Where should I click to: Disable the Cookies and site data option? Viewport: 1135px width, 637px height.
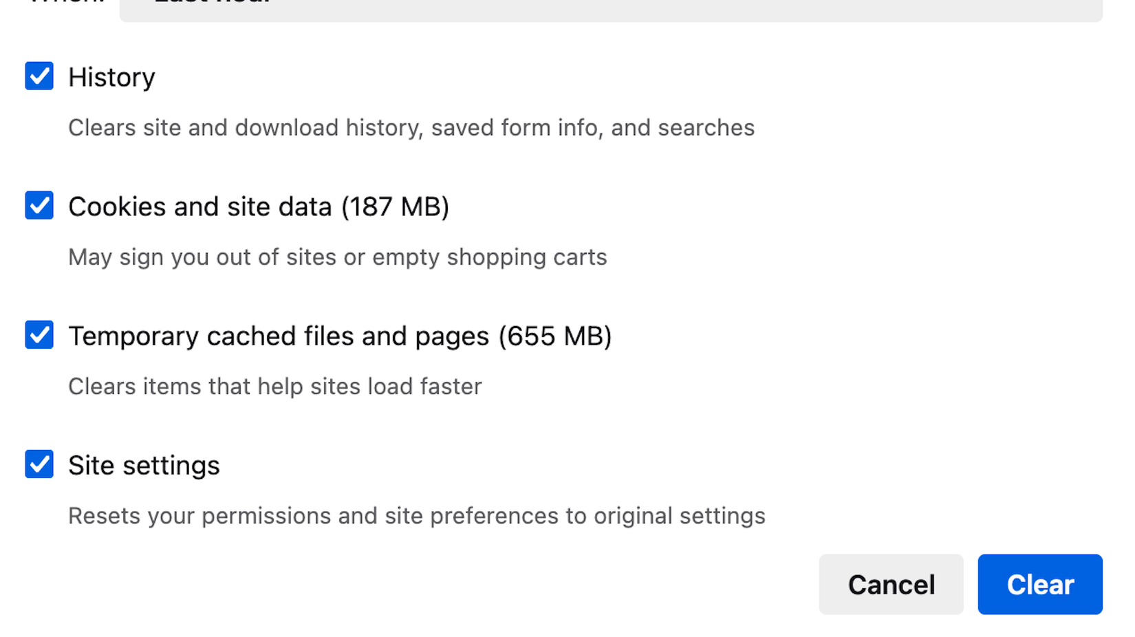(x=39, y=206)
